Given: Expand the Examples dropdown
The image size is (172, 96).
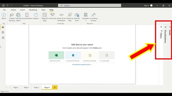Looking at the screenshot, I should point(86,17).
